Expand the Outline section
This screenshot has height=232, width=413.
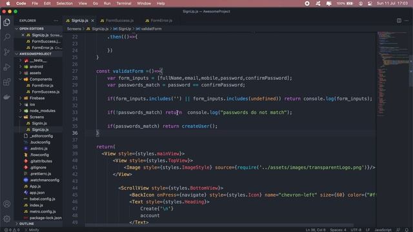38,224
